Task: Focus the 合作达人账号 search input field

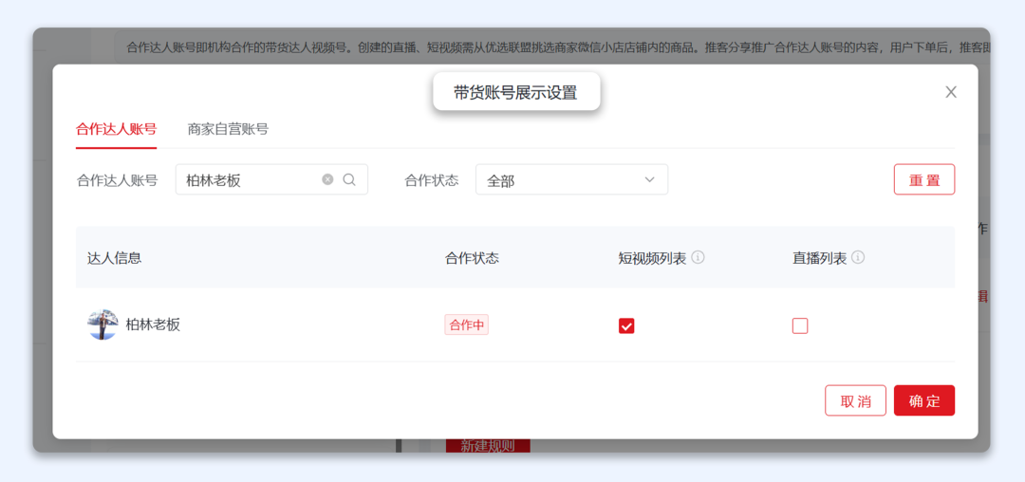Action: tap(247, 179)
